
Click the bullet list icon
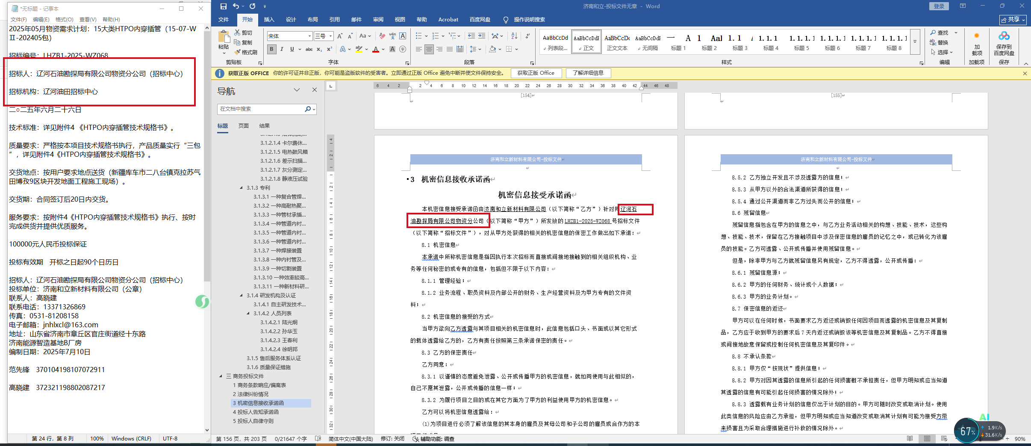418,36
